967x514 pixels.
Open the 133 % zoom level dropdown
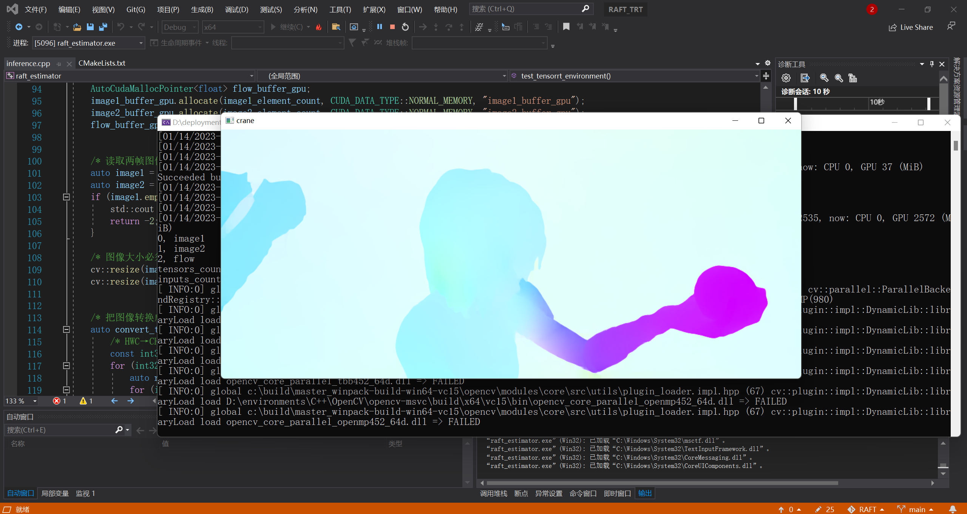pos(35,401)
